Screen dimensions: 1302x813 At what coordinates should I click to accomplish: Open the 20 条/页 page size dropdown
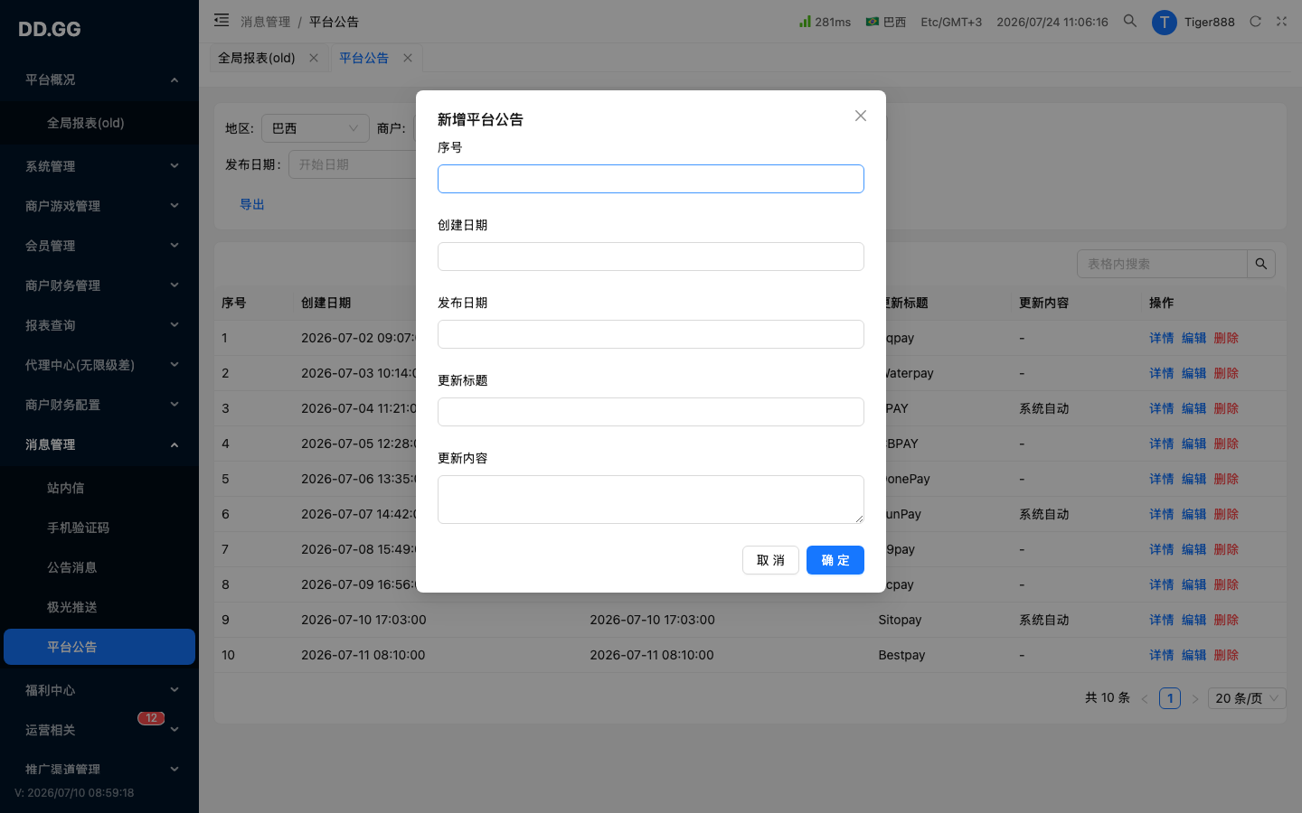click(x=1248, y=698)
